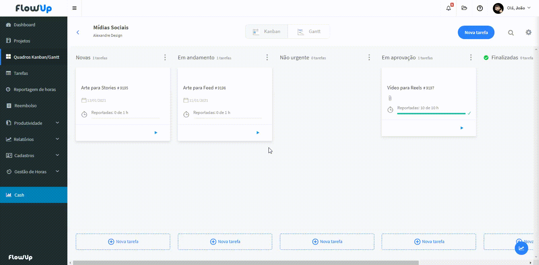Click the FlowUp logo at top
The width and height of the screenshot is (539, 265).
[34, 8]
